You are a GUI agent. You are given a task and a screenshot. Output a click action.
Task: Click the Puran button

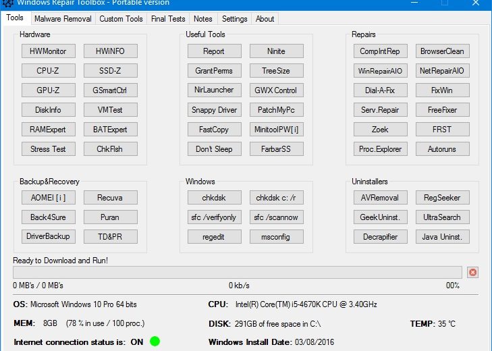point(111,217)
